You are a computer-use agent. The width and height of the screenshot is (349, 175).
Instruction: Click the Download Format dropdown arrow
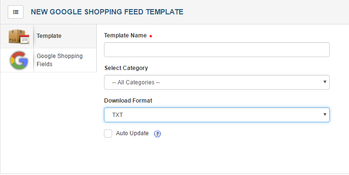[x=325, y=115]
